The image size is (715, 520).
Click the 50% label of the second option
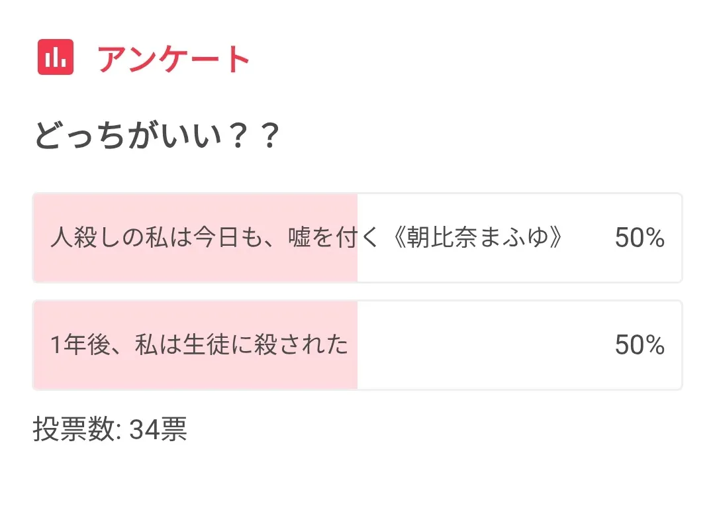(x=639, y=345)
